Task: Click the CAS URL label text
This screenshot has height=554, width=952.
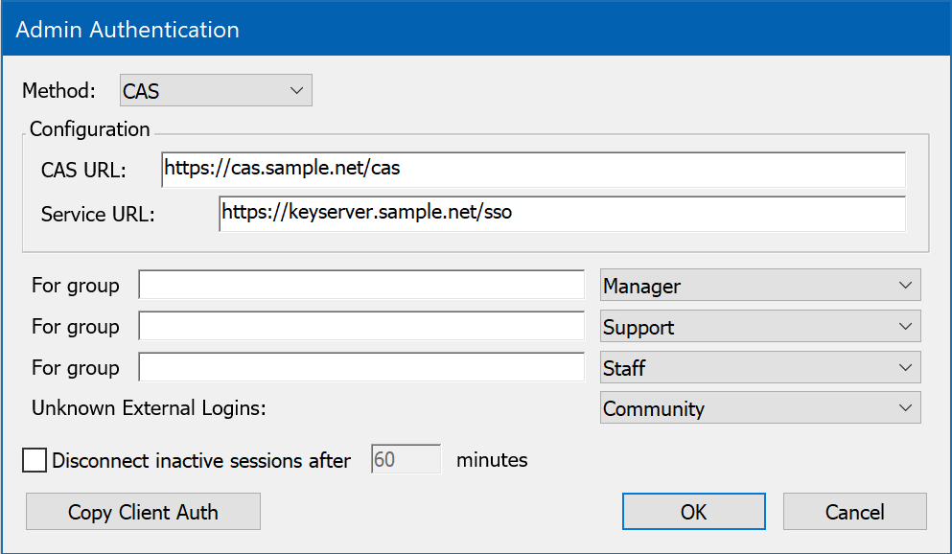Action: click(x=83, y=171)
